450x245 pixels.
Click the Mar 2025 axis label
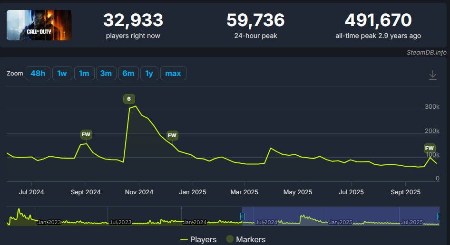click(x=244, y=192)
